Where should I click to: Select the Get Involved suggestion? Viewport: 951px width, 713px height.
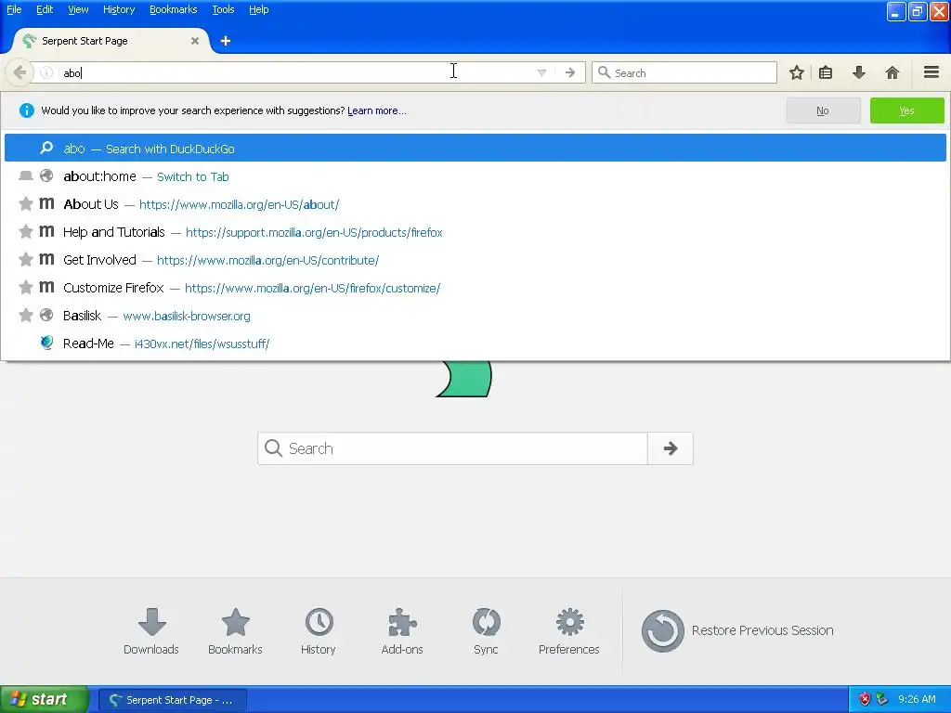tap(475, 260)
